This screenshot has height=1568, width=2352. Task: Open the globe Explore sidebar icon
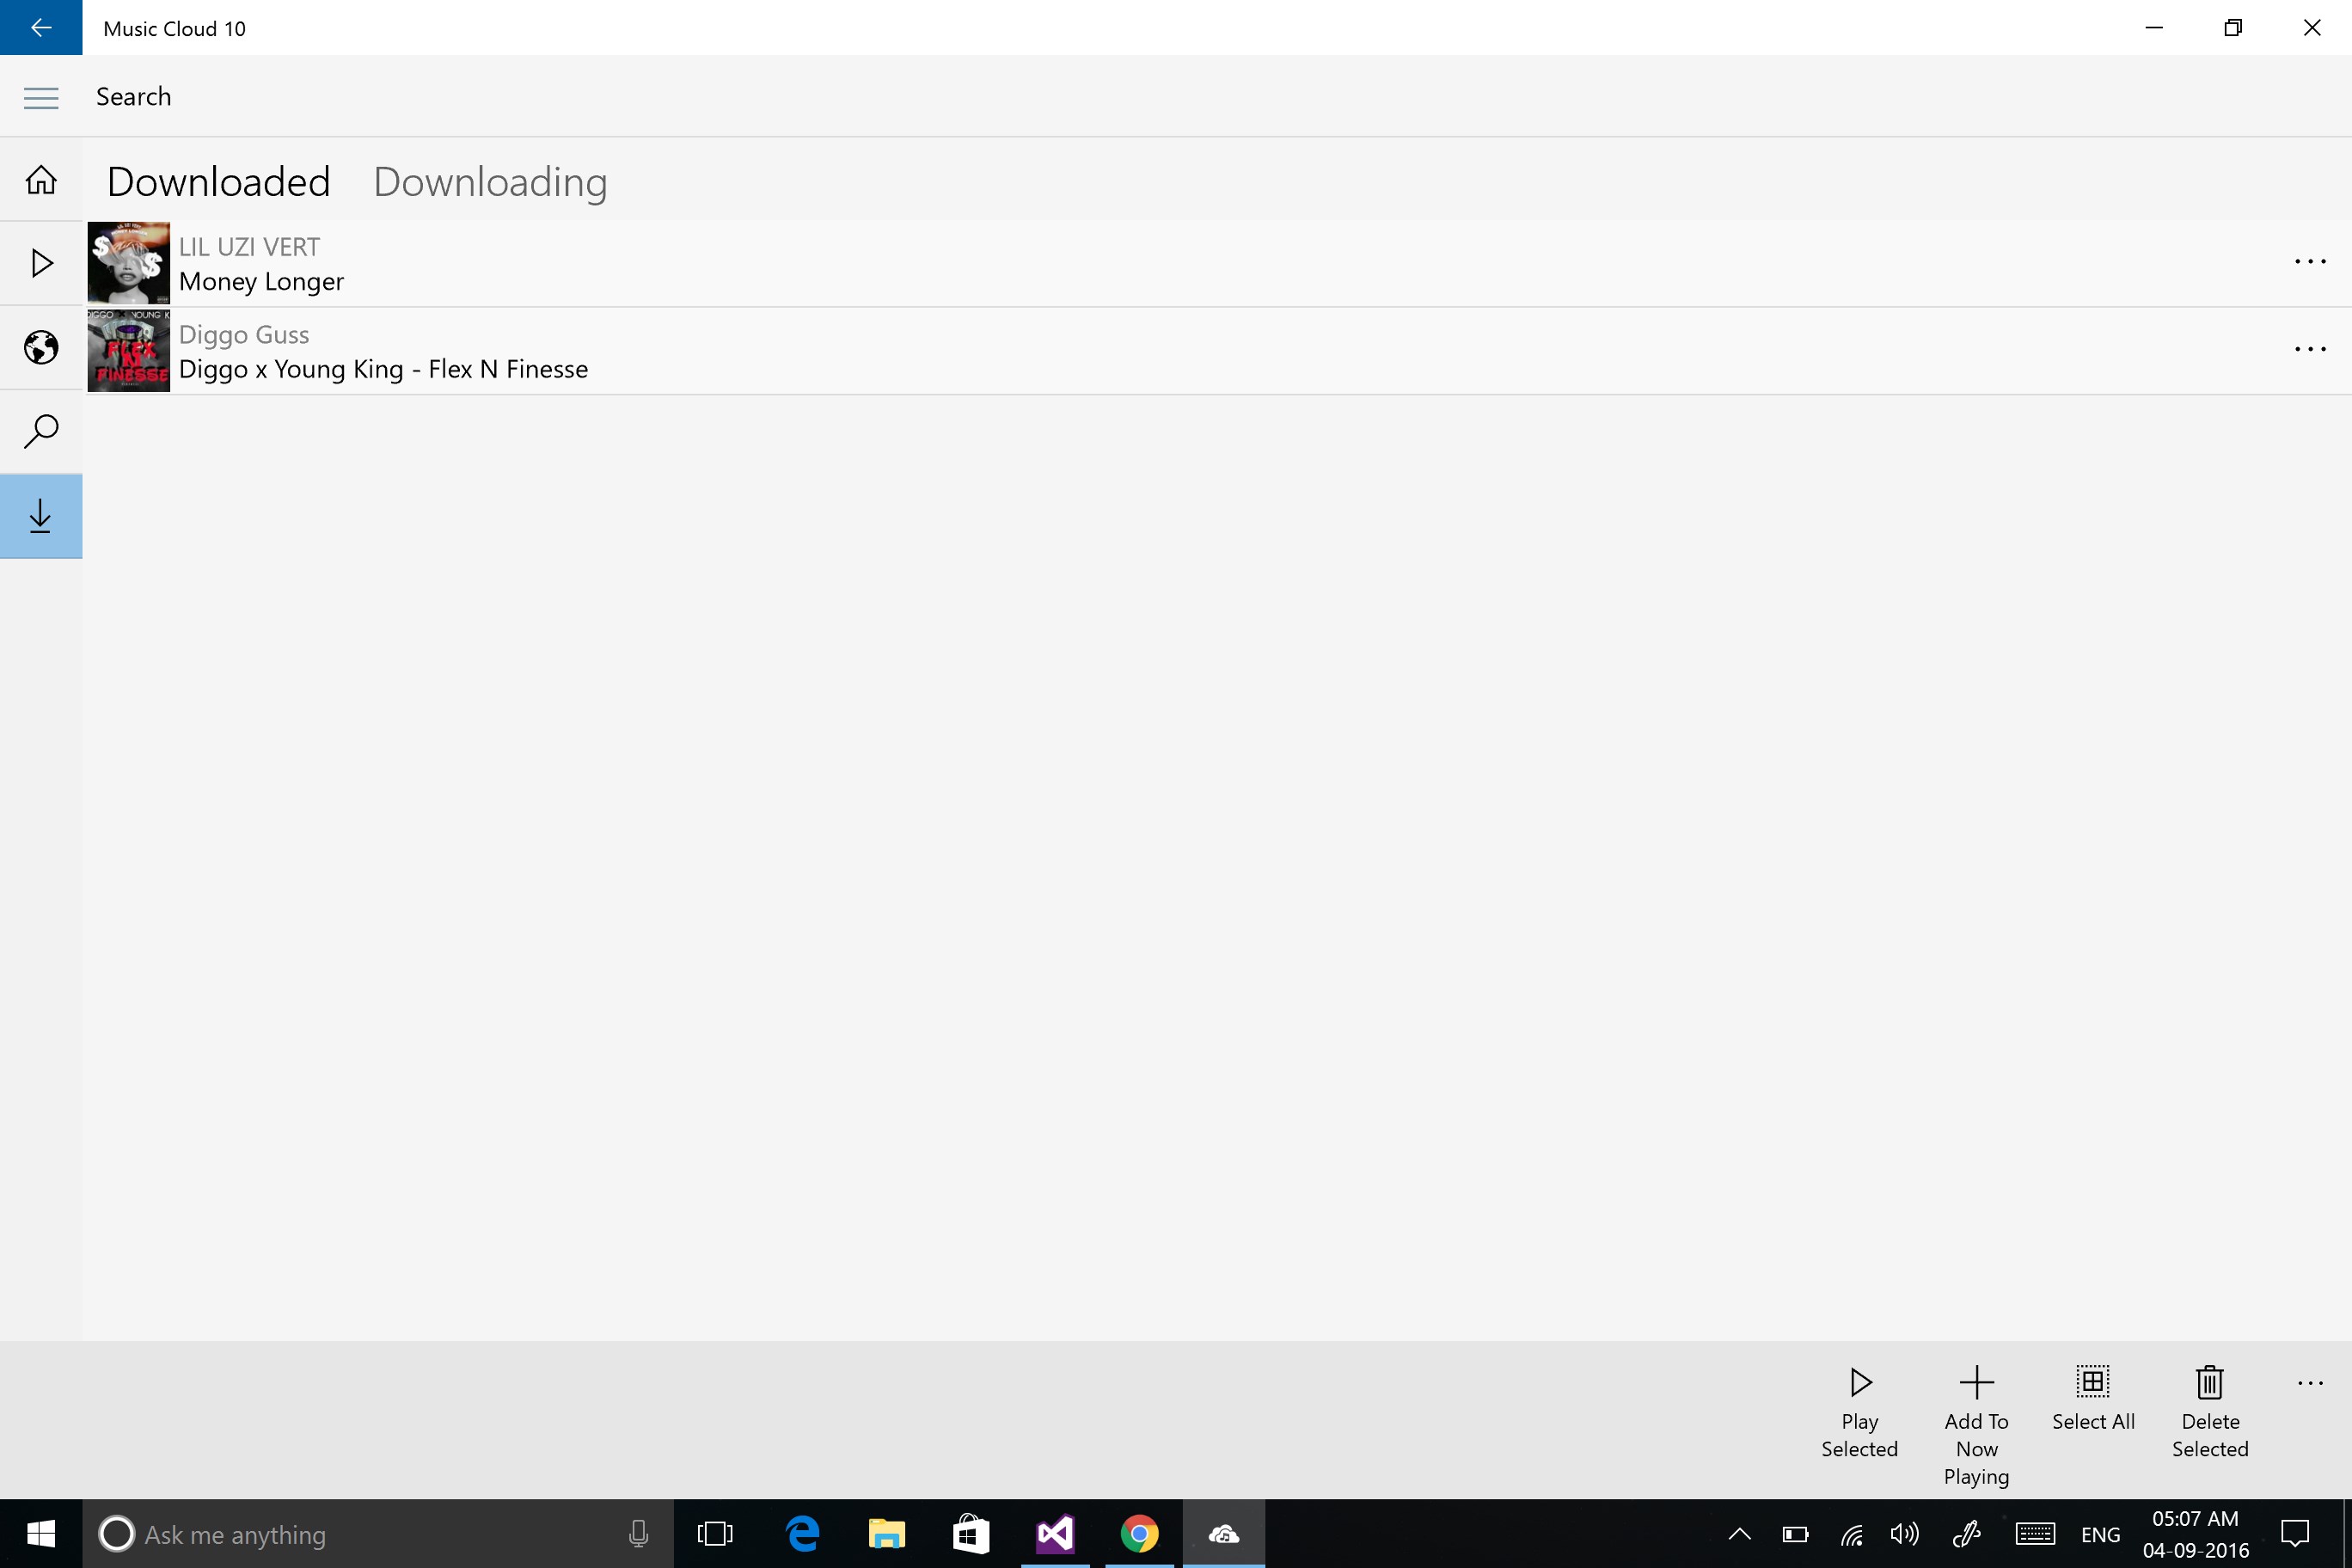(x=41, y=348)
